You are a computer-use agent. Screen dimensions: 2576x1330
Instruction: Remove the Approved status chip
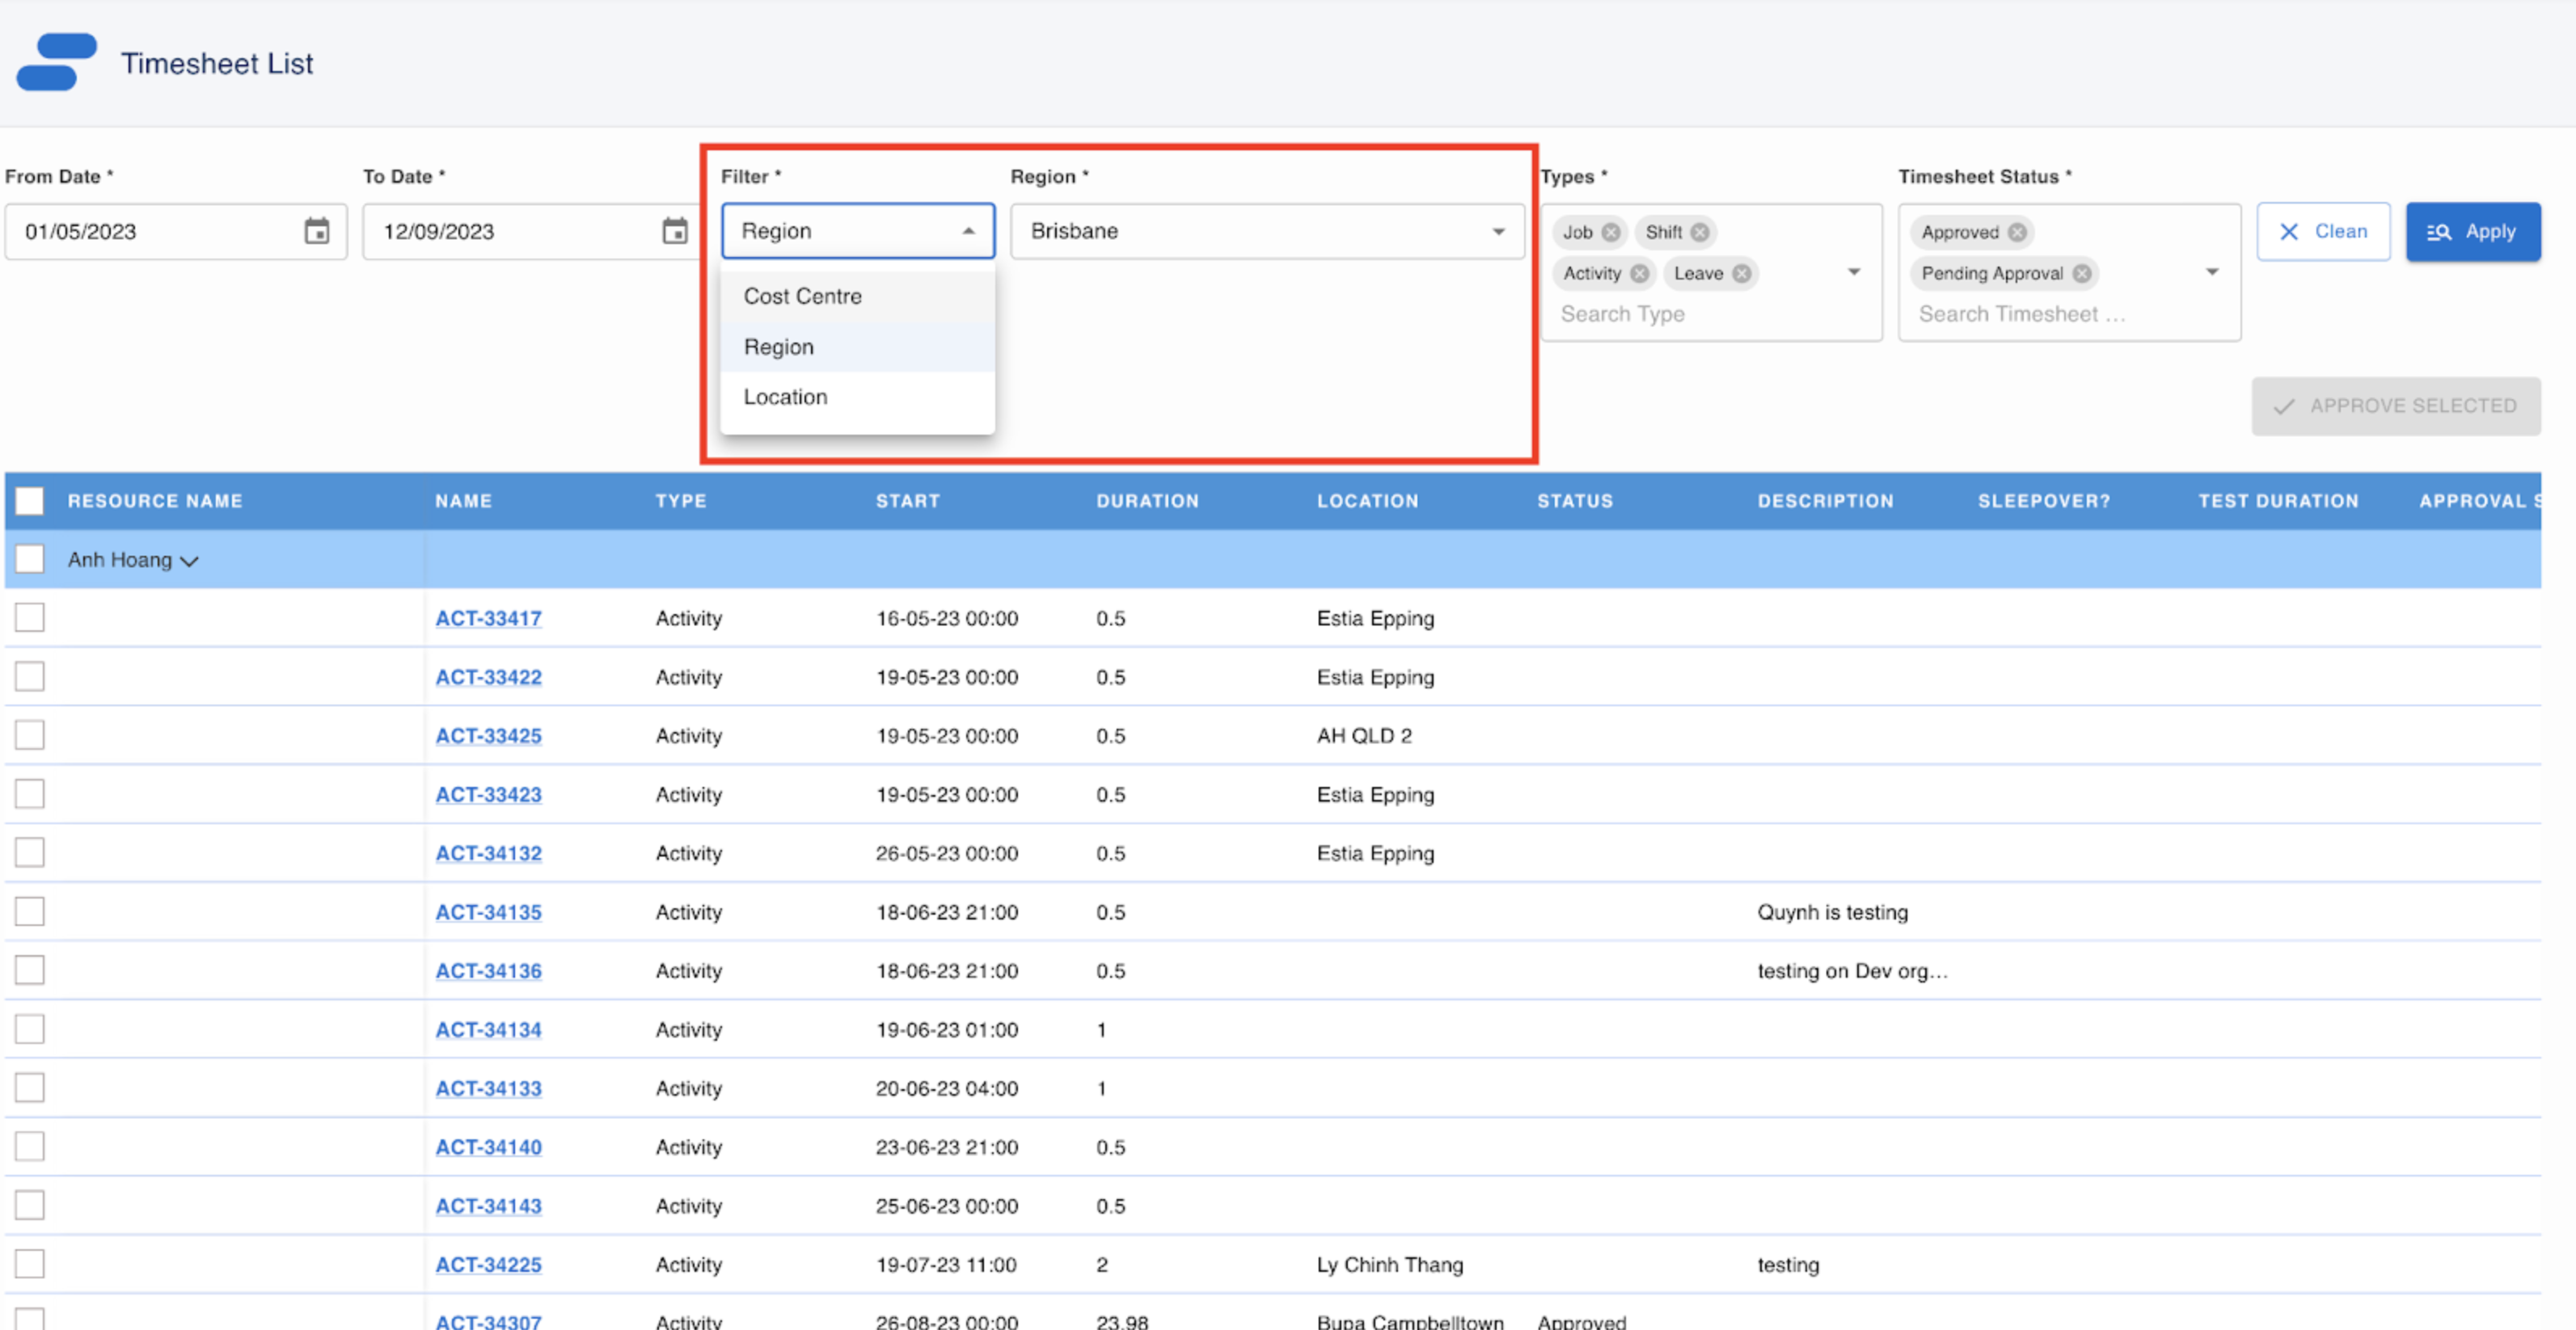2017,232
